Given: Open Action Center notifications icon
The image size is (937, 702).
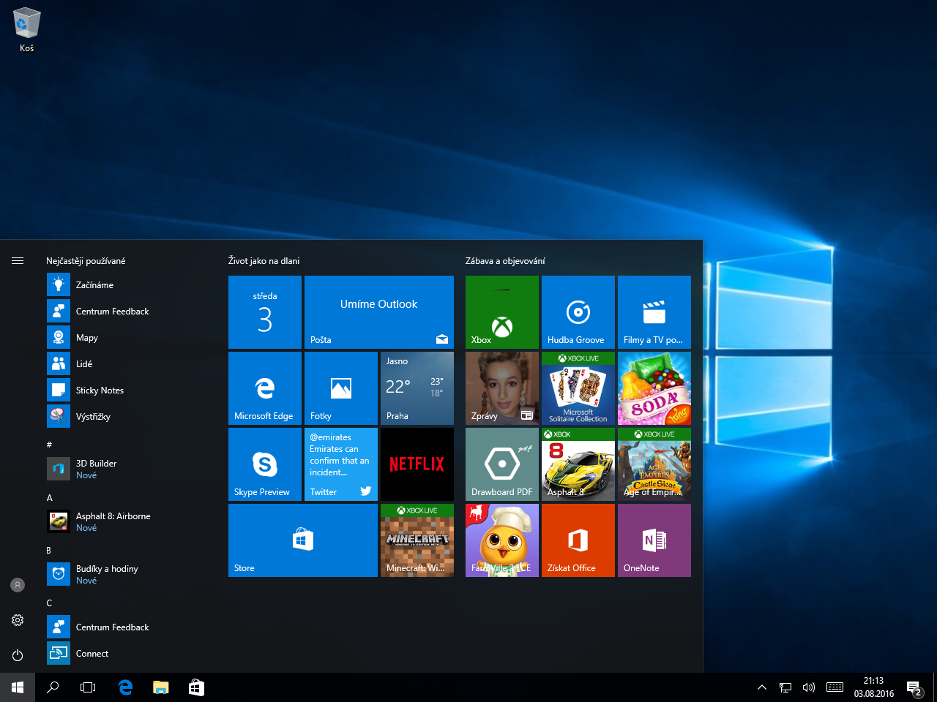Looking at the screenshot, I should 914,687.
